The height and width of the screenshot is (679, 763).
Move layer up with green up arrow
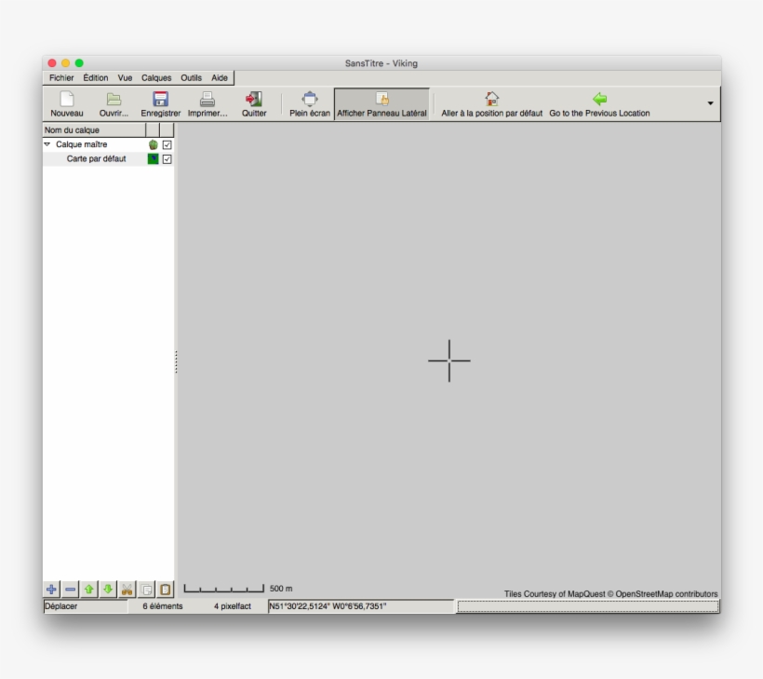pyautogui.click(x=89, y=590)
